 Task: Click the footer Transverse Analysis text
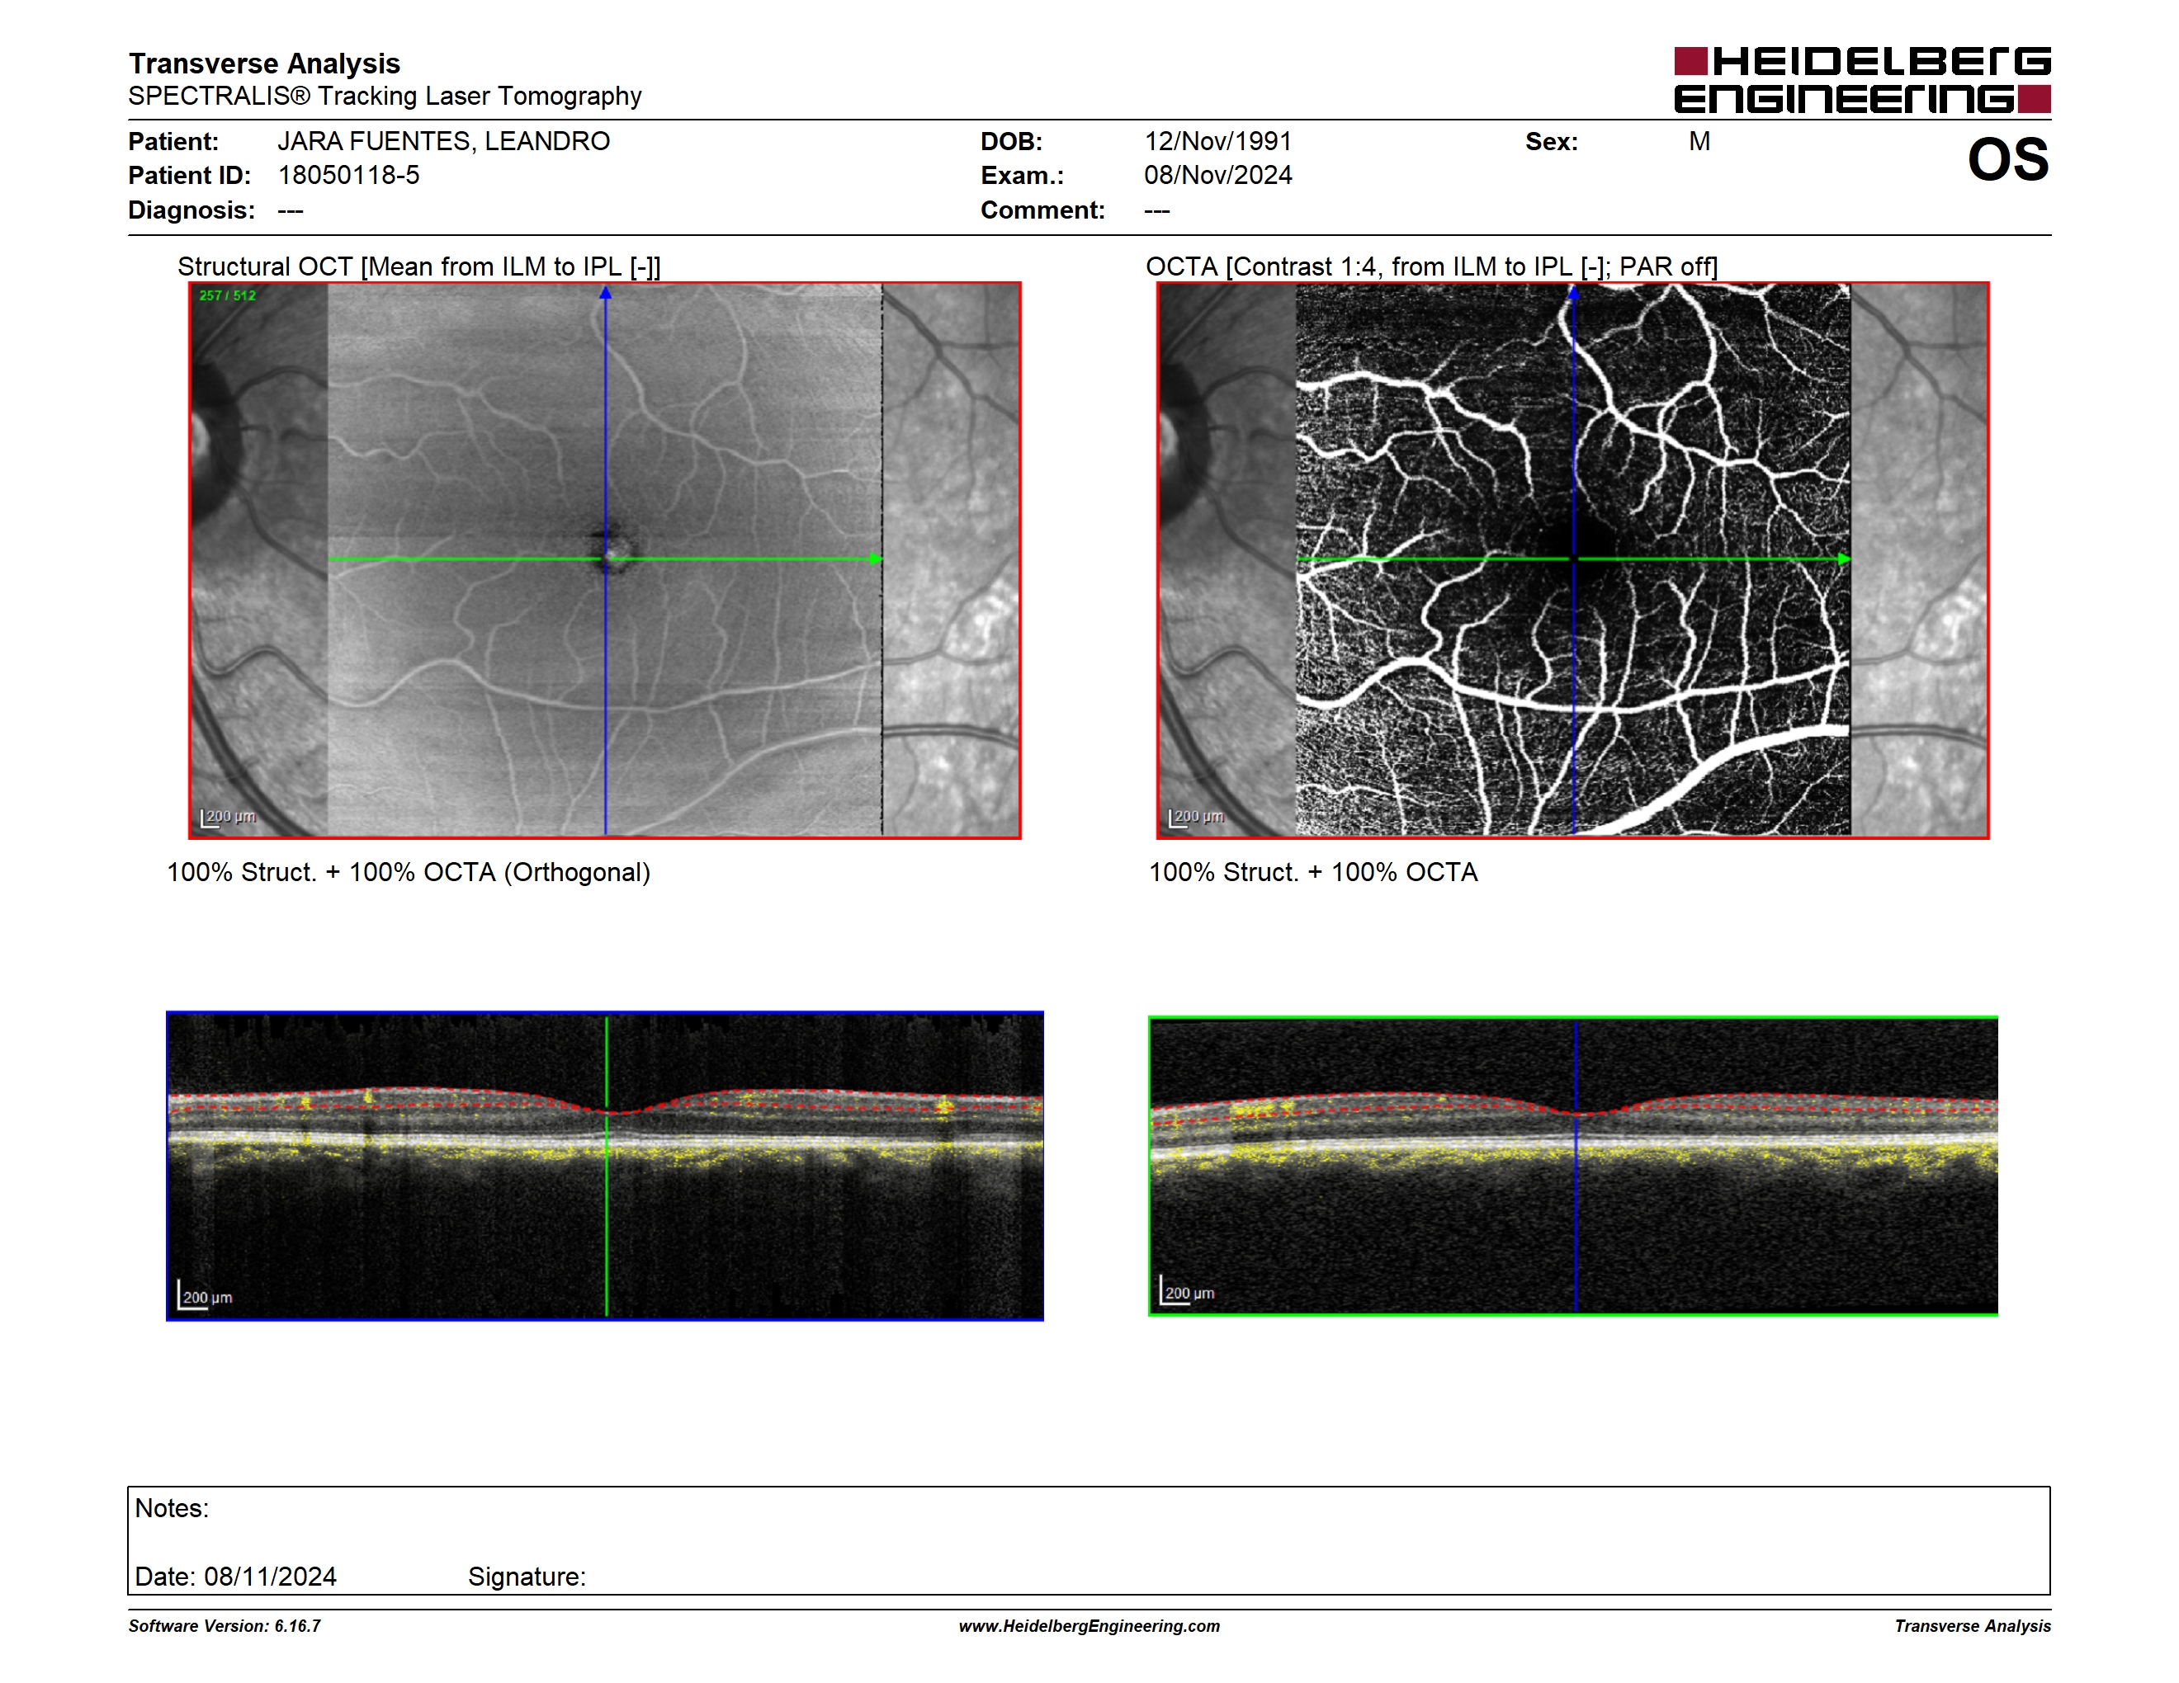(1973, 1626)
